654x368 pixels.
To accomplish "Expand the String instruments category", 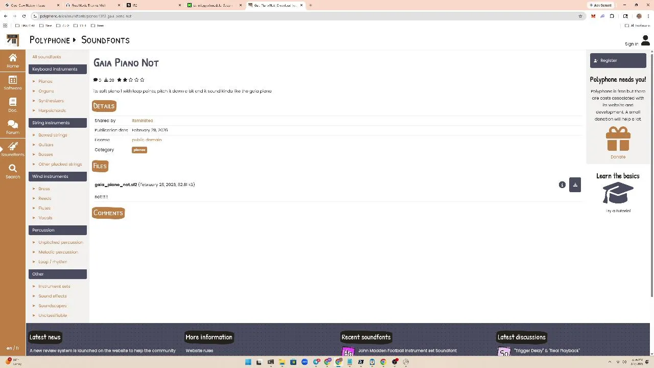I will (x=58, y=123).
